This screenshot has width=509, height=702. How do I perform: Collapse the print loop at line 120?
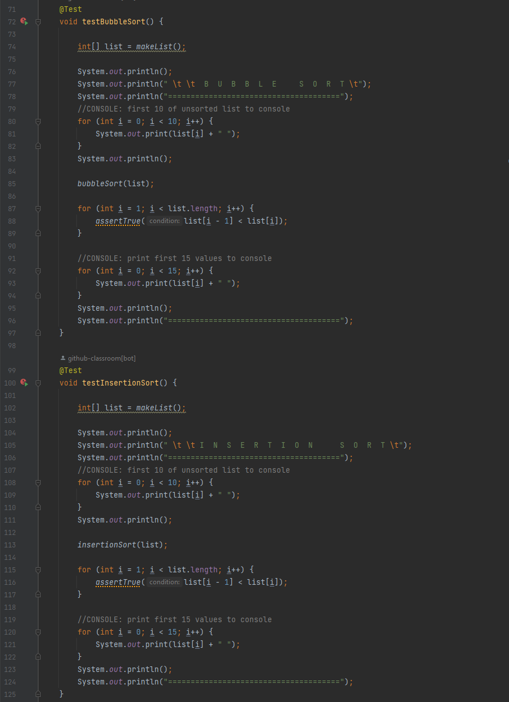38,632
